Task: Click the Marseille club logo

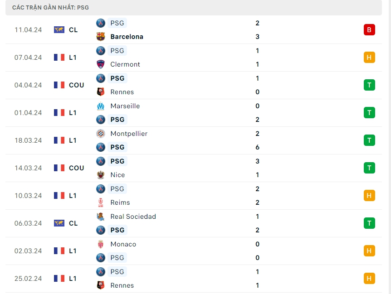Action: point(101,106)
